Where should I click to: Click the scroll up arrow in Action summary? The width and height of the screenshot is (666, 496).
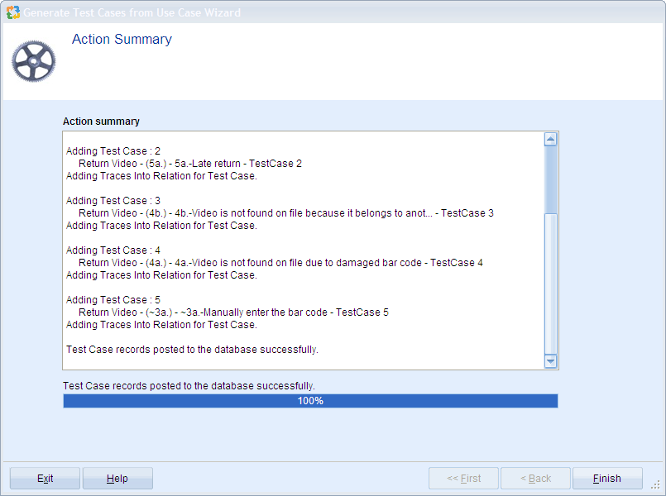[550, 139]
